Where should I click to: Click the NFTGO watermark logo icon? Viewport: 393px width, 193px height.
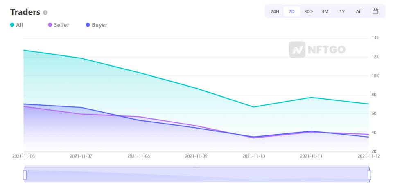(297, 50)
